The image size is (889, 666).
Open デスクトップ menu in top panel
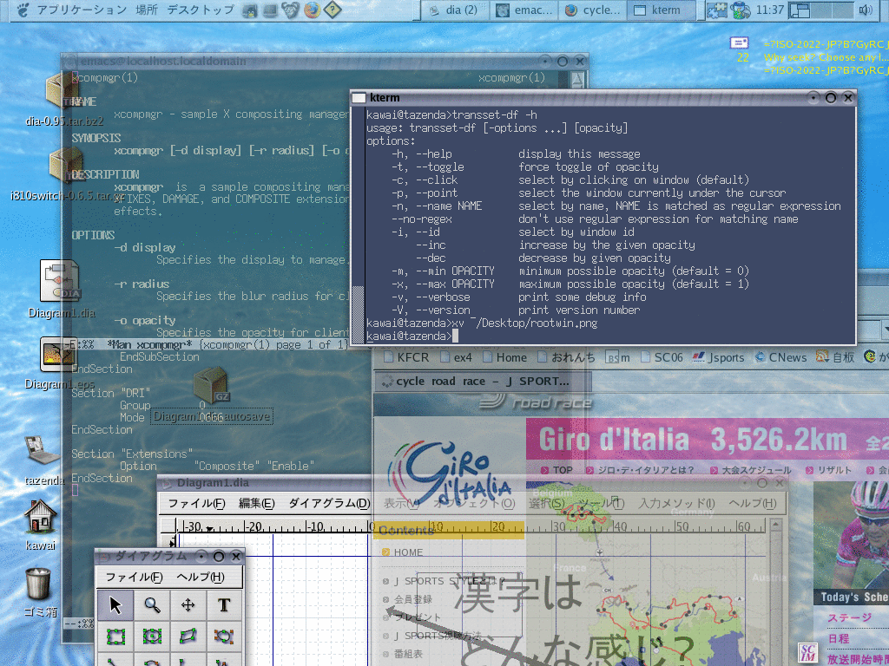pyautogui.click(x=201, y=10)
